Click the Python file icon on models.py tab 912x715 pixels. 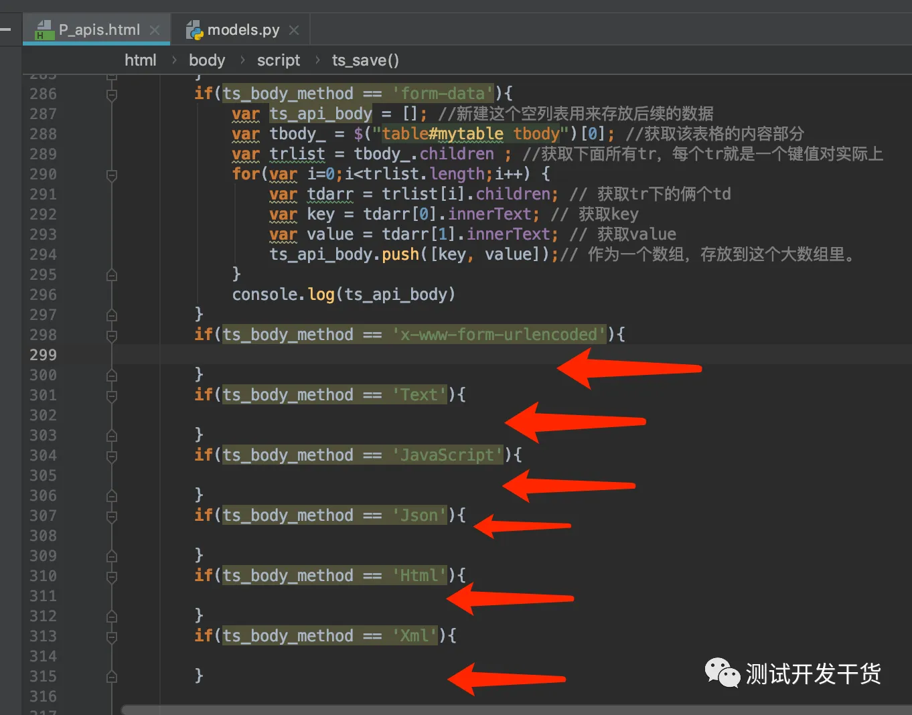coord(194,30)
